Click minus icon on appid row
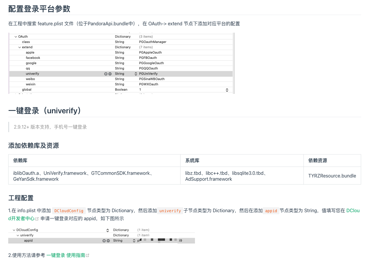 click(108, 241)
